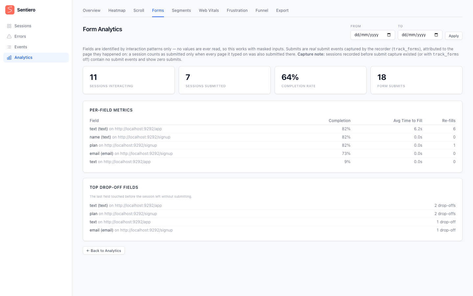
Task: Switch to the Segments tab
Action: point(181,11)
